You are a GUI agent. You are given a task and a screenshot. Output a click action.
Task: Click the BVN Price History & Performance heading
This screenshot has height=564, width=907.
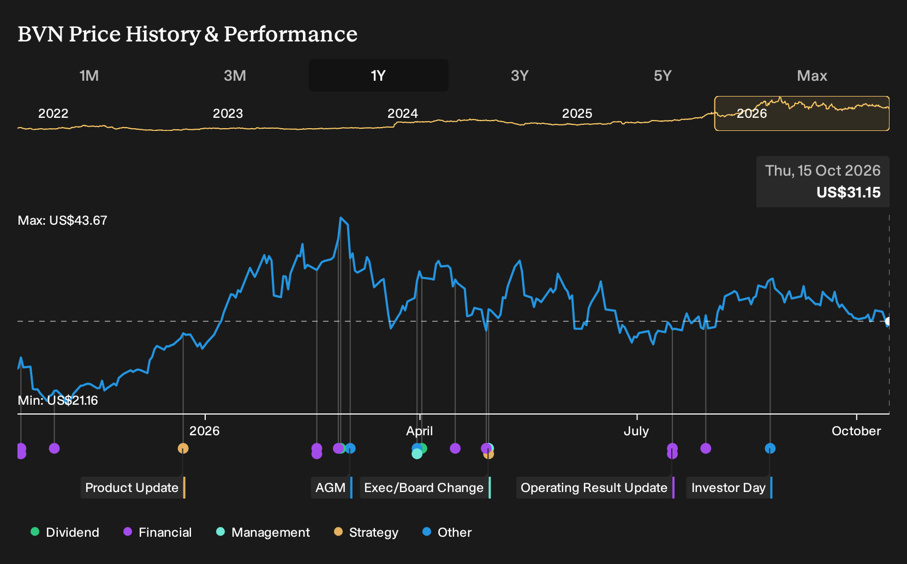(x=188, y=34)
